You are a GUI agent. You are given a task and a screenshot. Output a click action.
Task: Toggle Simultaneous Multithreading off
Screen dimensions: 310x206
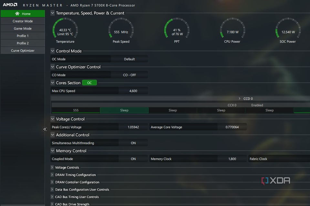click(x=133, y=143)
